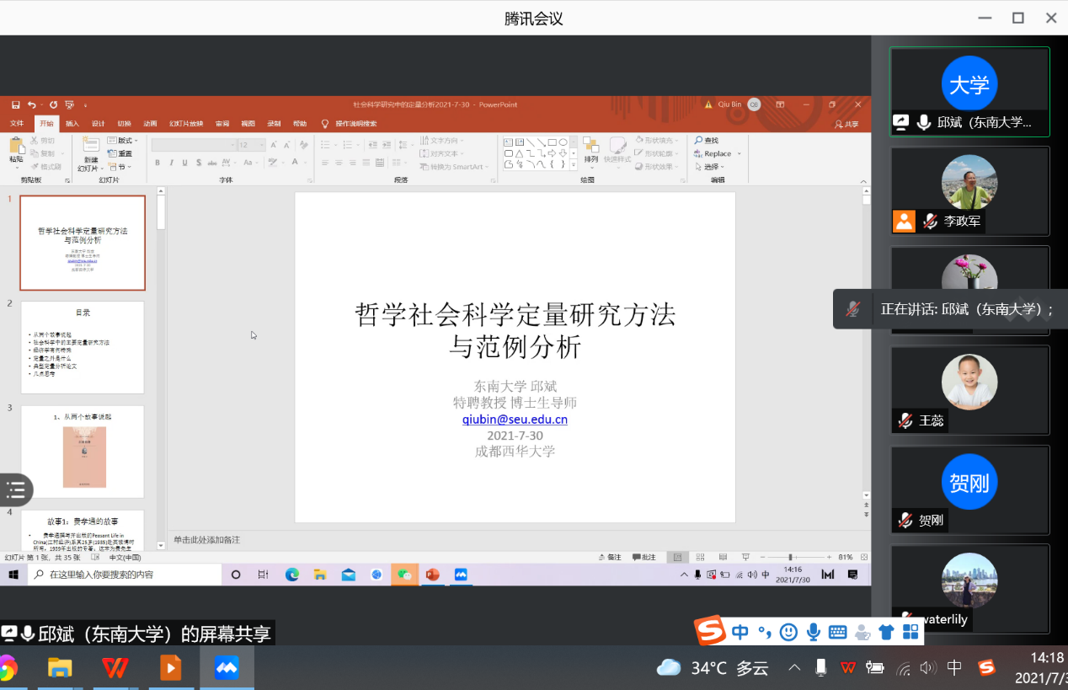Click the qiubin@seu.edu.cn email link
This screenshot has height=690, width=1068.
click(x=515, y=420)
